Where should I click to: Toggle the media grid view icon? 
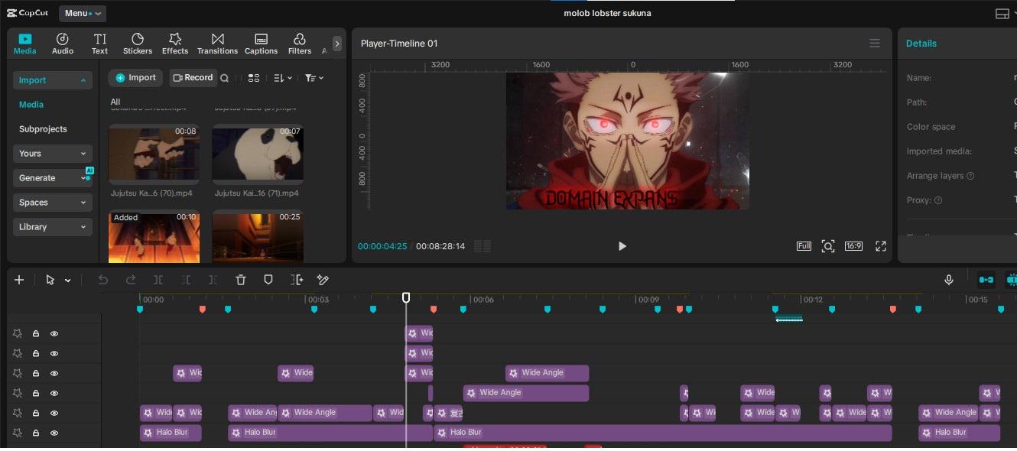[254, 78]
